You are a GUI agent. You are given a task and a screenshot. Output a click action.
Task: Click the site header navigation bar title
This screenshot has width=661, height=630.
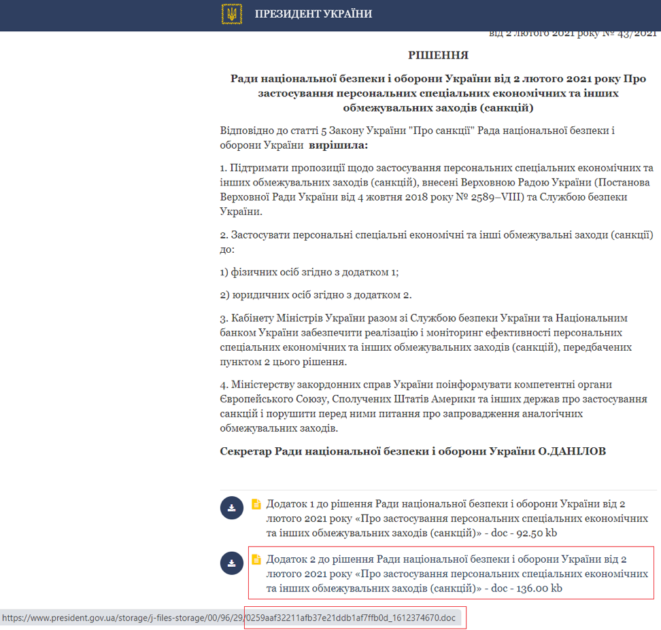(314, 14)
